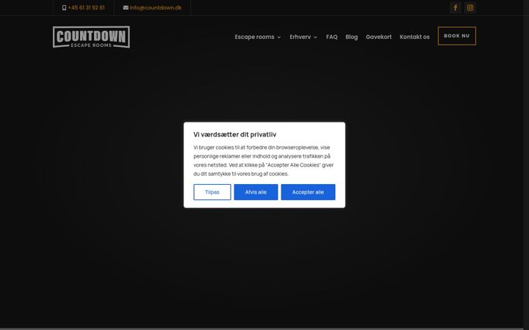
Task: Click the envelope icon beside info@countdown.dk
Action: [x=126, y=8]
